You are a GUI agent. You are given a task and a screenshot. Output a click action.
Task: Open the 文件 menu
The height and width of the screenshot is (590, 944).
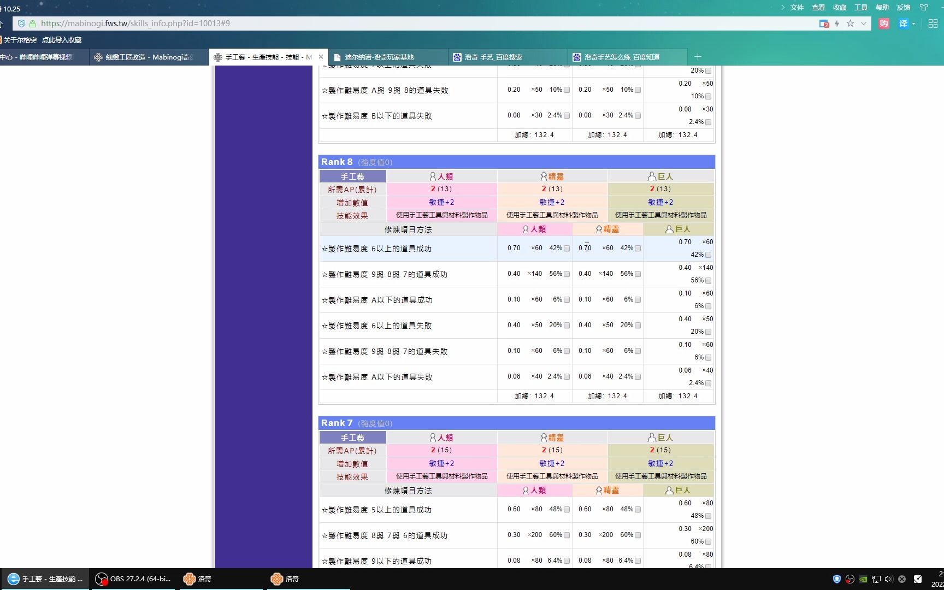click(x=797, y=8)
